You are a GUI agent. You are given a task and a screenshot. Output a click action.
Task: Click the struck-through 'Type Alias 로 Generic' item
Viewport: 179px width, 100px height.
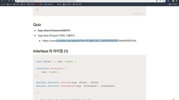pyautogui.click(x=54, y=31)
